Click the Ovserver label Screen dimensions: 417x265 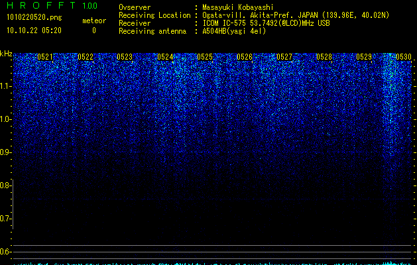[135, 7]
